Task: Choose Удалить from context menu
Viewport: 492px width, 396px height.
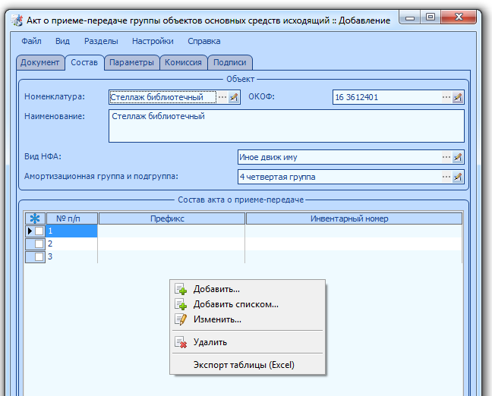Action: [x=248, y=342]
